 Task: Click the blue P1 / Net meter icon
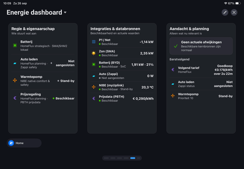tap(94, 42)
